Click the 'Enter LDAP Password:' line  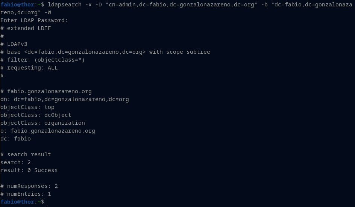(34, 20)
